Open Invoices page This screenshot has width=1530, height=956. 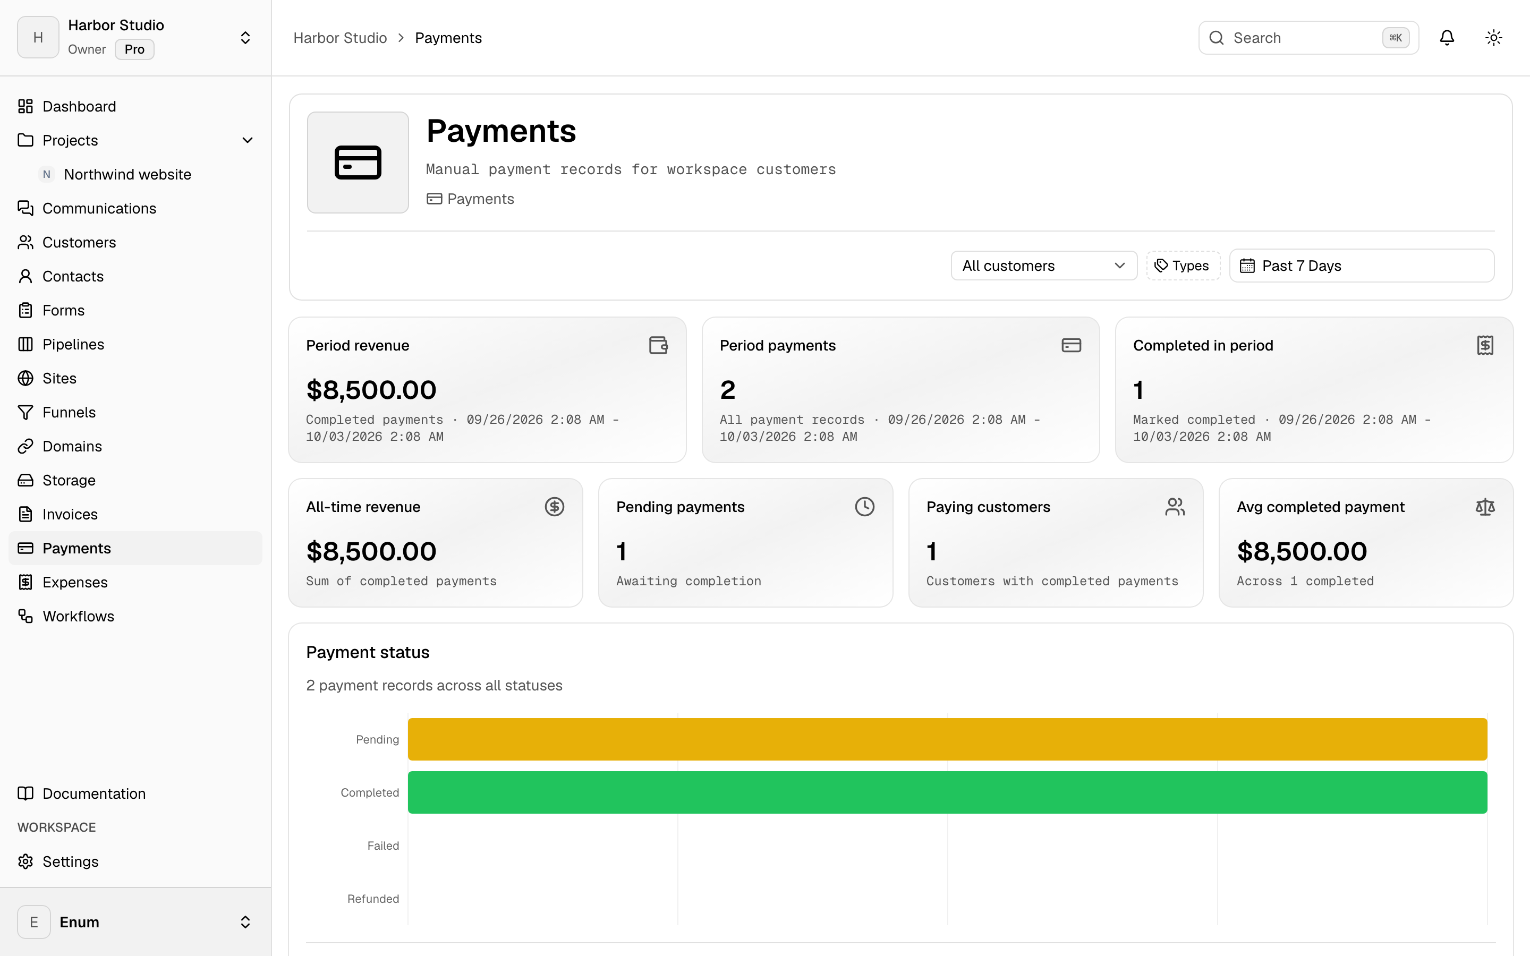tap(135, 514)
